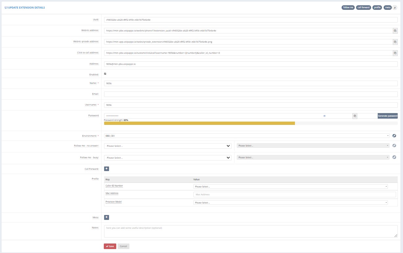403x253 pixels.
Task: Show password with the eye icon
Action: 324,116
